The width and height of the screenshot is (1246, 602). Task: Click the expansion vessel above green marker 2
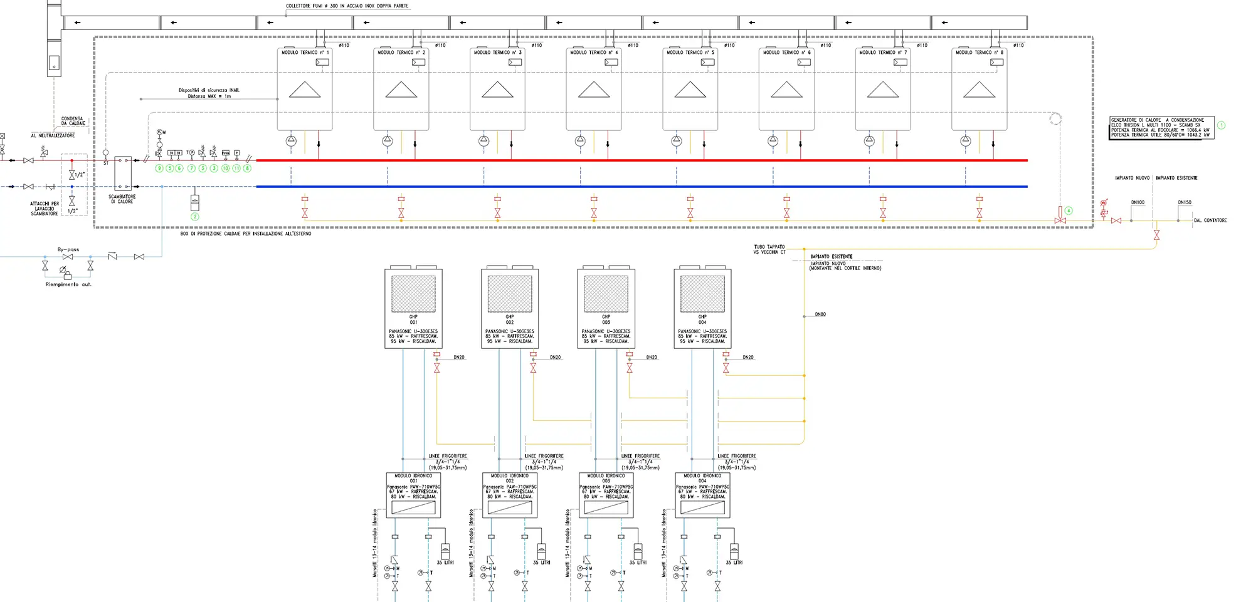coord(195,203)
